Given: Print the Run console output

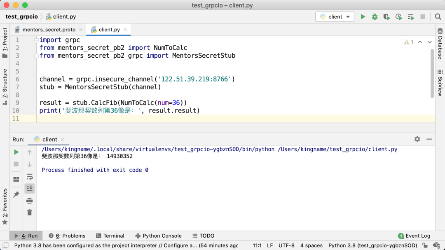Looking at the screenshot, I should click(30, 201).
